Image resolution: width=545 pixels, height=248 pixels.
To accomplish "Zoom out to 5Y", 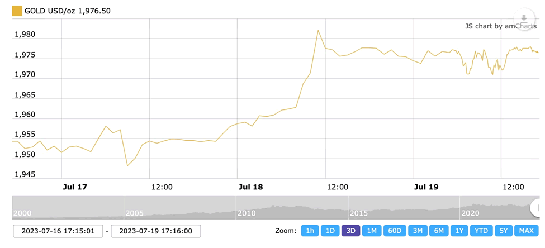I will pos(504,231).
